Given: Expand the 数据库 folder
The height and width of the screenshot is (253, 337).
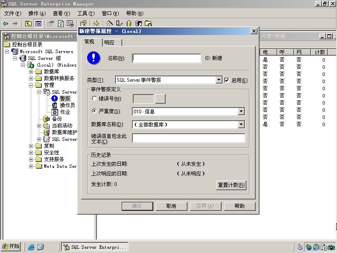Looking at the screenshot, I should pos(31,72).
